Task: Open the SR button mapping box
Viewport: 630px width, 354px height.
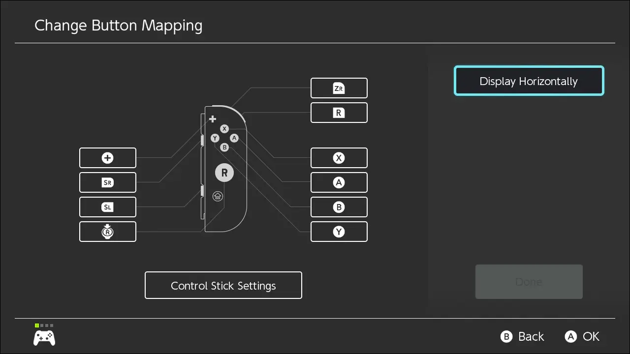Action: tap(108, 182)
